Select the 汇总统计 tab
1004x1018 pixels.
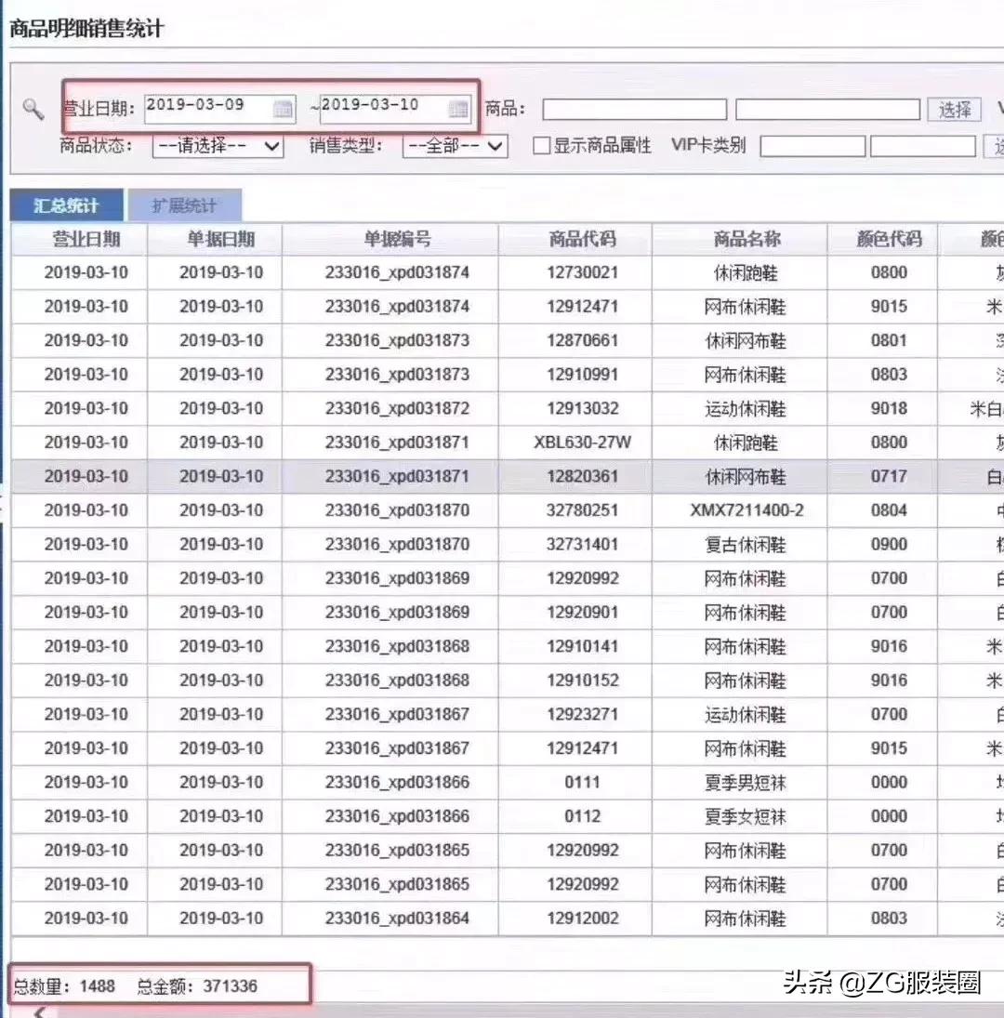tap(66, 205)
